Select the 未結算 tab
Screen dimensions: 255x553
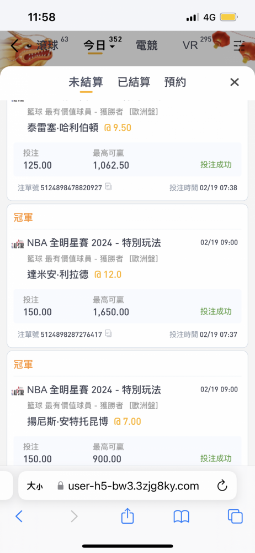coord(86,82)
